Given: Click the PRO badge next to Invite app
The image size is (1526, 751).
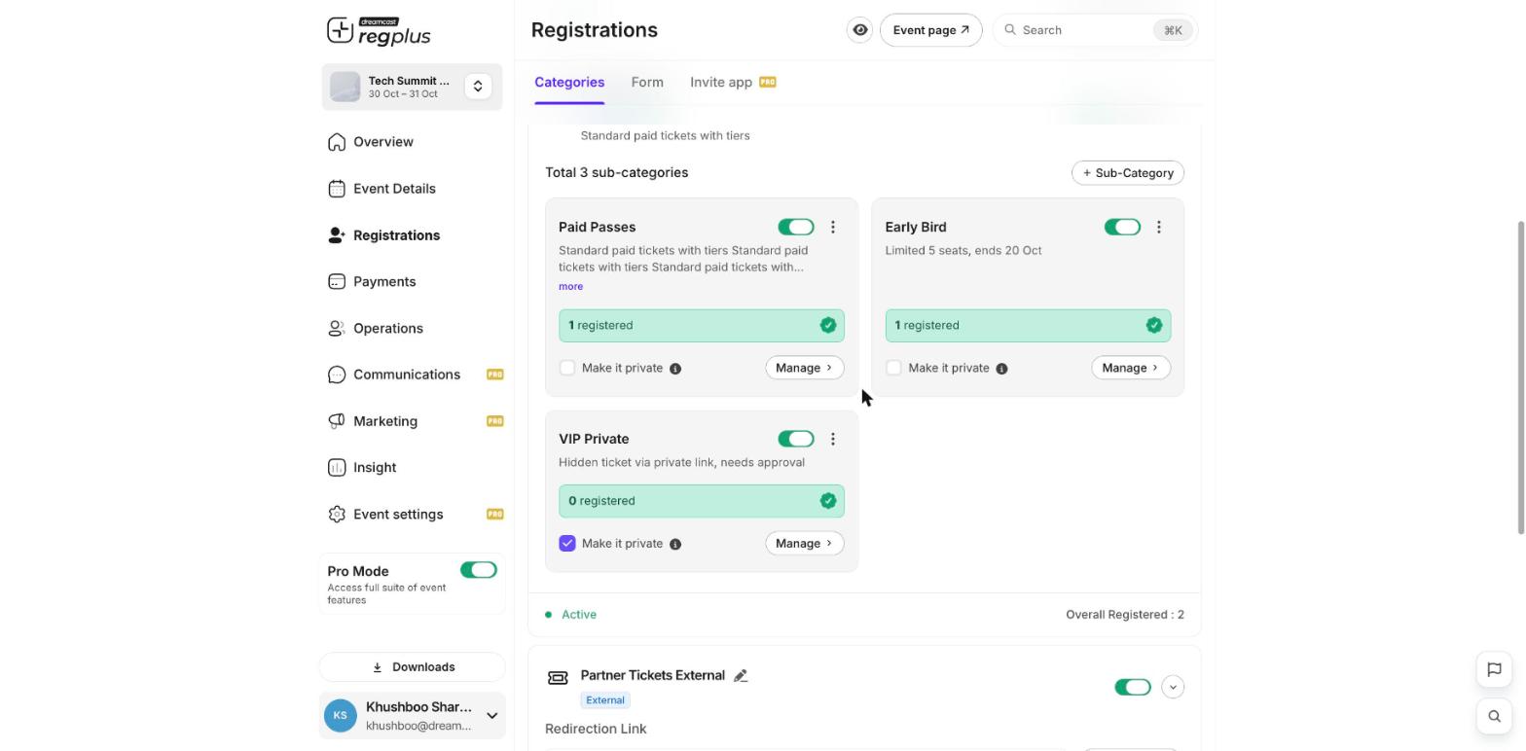Looking at the screenshot, I should pyautogui.click(x=768, y=83).
